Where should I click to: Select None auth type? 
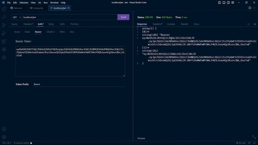click(x=17, y=32)
